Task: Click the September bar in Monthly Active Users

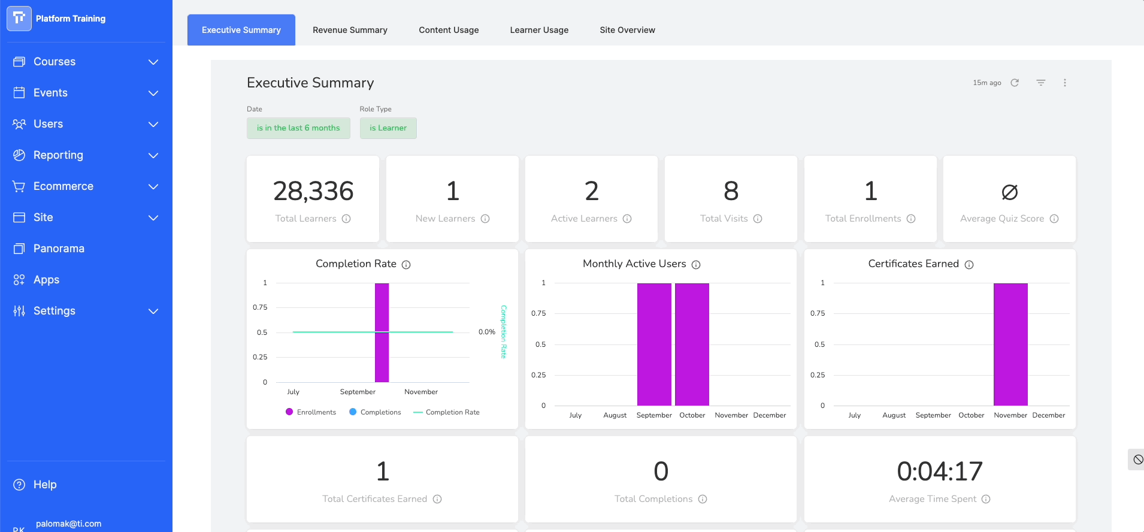Action: [x=654, y=344]
